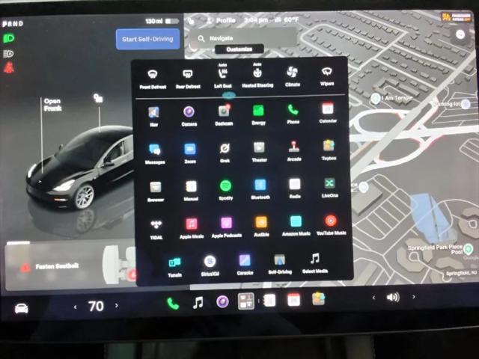The height and width of the screenshot is (359, 479).
Task: Lower the volume with the left arrow
Action: (x=373, y=298)
